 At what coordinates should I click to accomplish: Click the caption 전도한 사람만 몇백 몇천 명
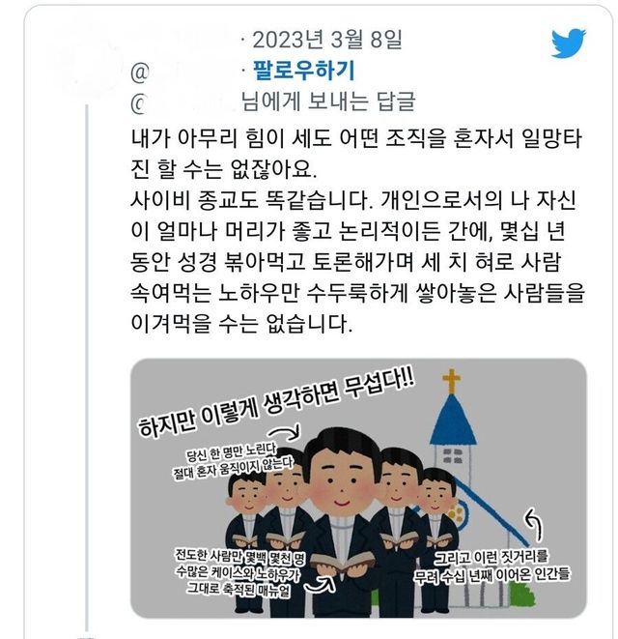point(240,557)
